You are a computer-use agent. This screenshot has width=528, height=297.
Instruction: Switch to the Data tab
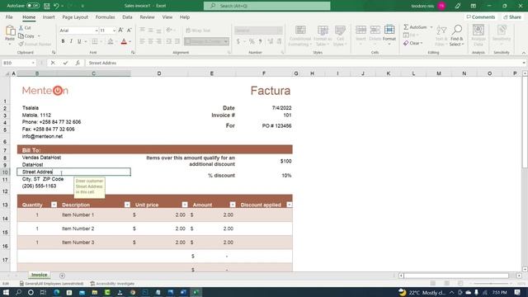click(127, 17)
